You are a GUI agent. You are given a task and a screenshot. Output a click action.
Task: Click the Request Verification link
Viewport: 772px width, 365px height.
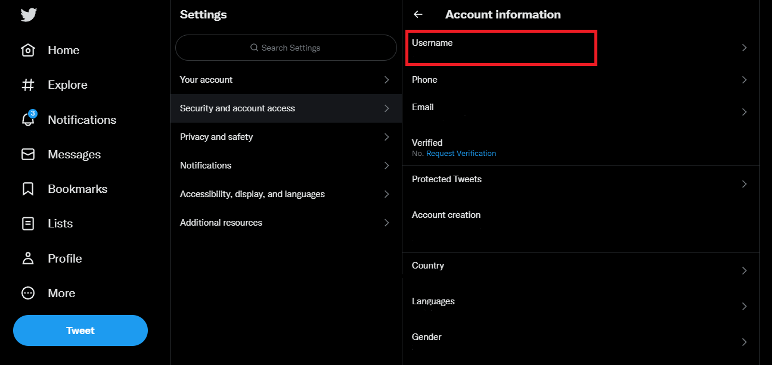point(461,154)
